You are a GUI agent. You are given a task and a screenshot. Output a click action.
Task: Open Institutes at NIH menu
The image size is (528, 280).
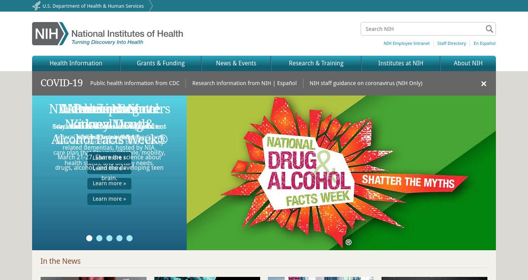coord(401,63)
